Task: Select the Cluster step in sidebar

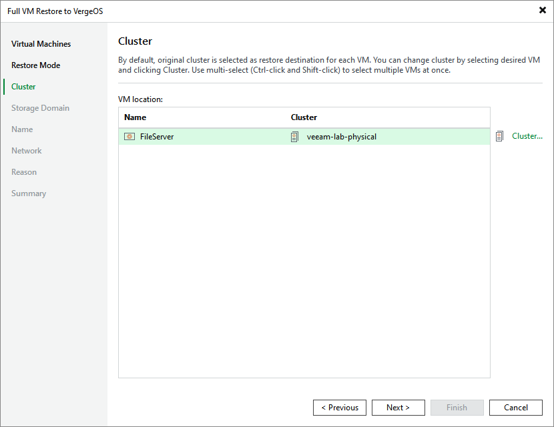Action: (23, 87)
